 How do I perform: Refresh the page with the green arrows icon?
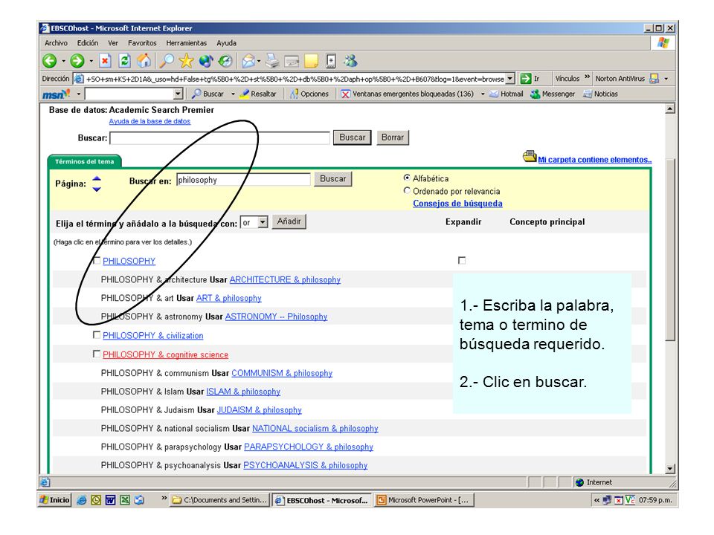(125, 60)
